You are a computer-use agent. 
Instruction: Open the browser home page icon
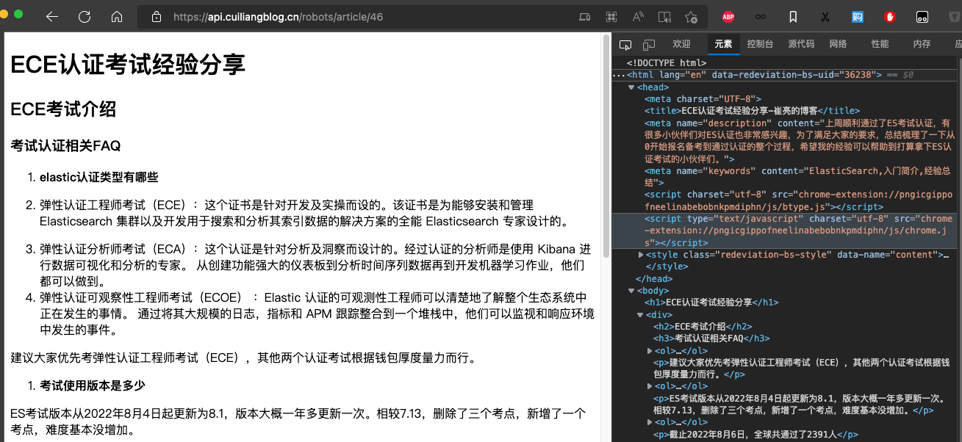click(117, 16)
